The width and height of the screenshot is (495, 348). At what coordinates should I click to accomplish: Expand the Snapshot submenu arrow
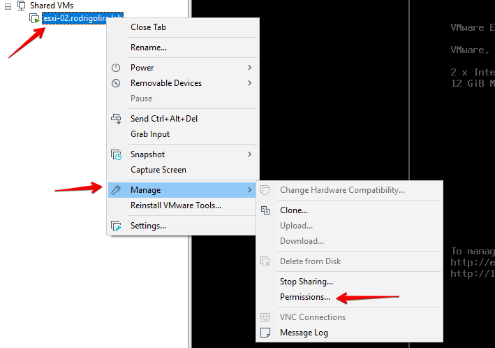249,154
